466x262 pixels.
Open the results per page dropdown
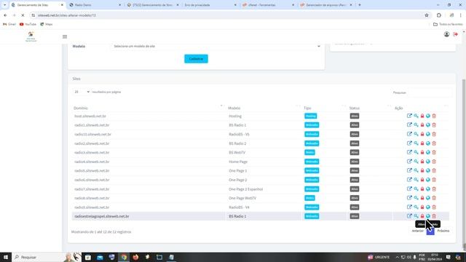pos(82,92)
